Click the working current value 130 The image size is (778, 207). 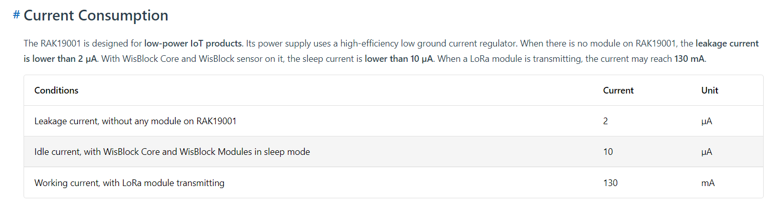610,182
